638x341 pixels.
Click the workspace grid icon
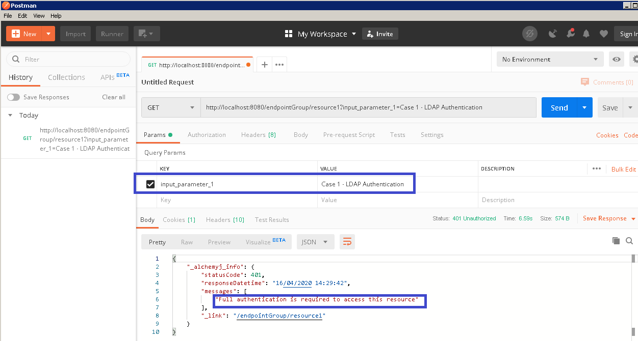coord(289,34)
